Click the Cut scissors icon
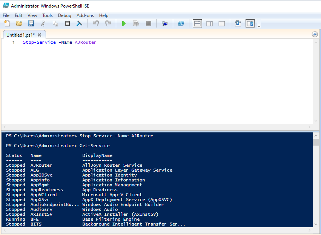 click(43, 23)
